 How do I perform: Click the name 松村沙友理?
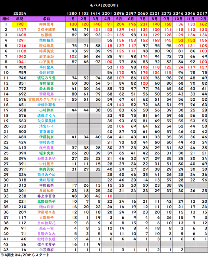[x=46, y=239]
